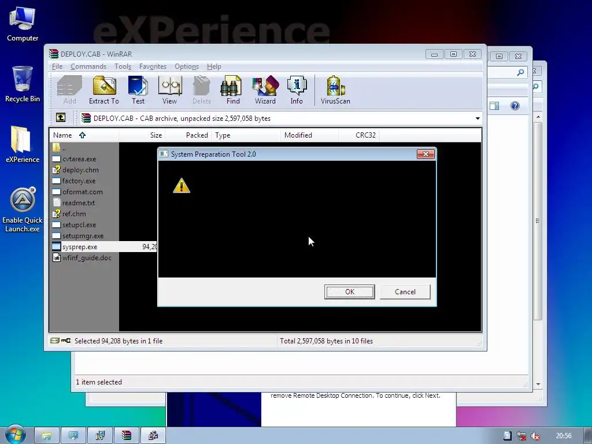Sort by the Modified column header
Viewport: 592px width, 444px height.
click(310, 135)
